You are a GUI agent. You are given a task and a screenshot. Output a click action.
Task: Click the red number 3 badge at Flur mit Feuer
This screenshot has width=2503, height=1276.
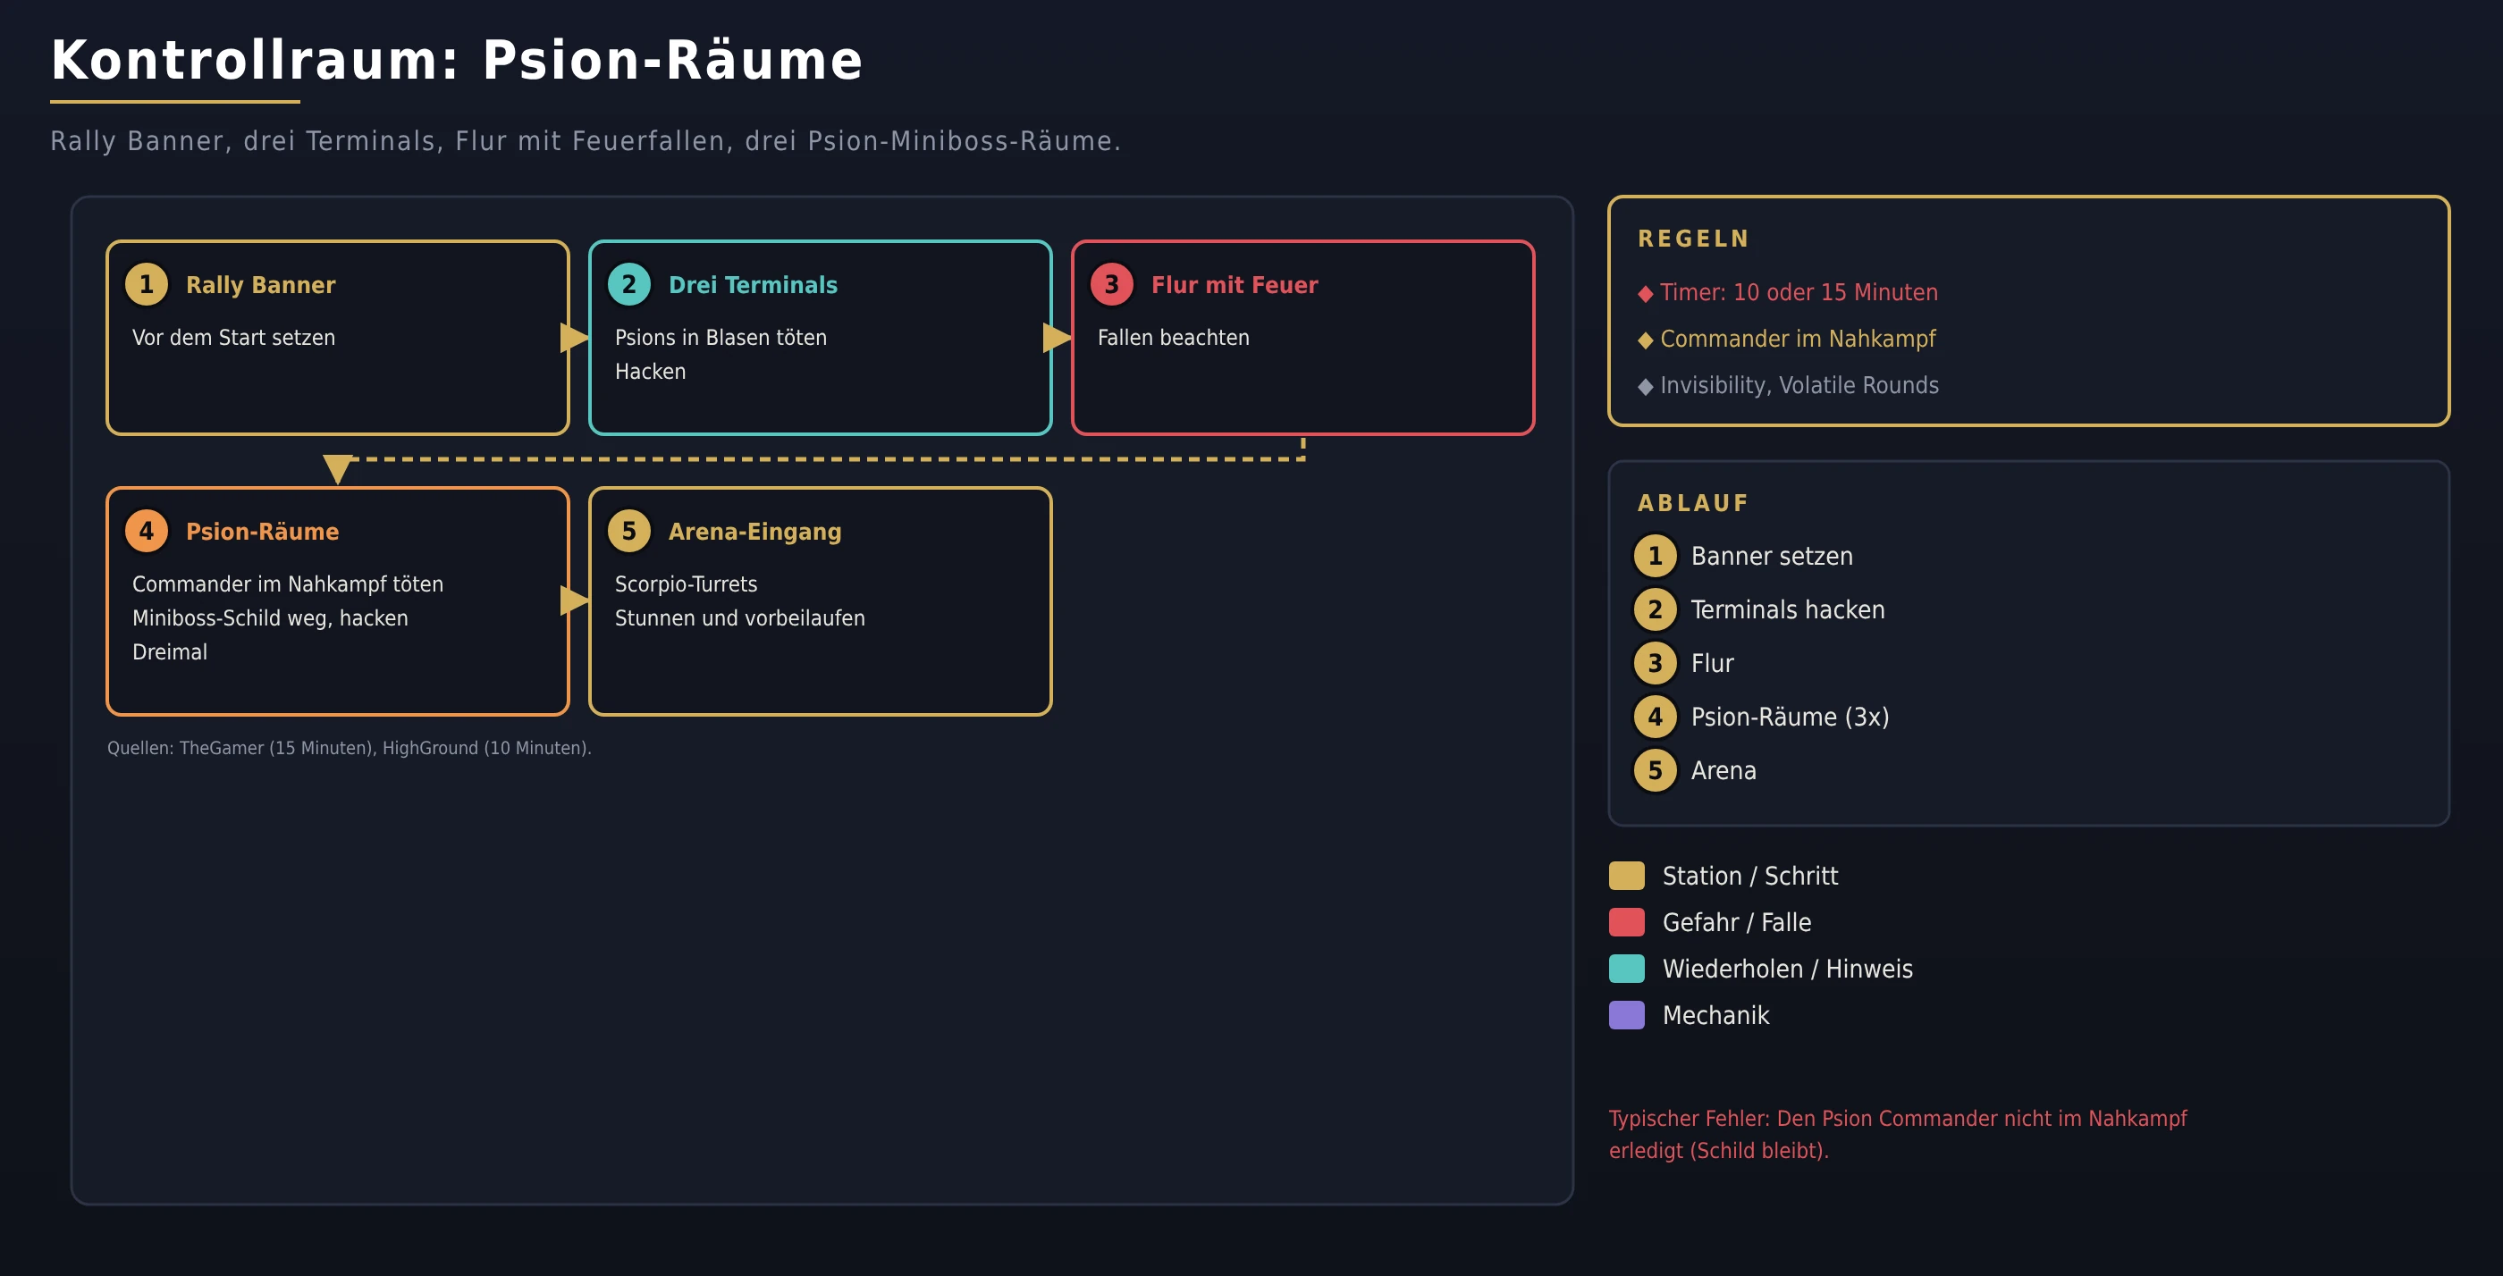coord(1111,284)
